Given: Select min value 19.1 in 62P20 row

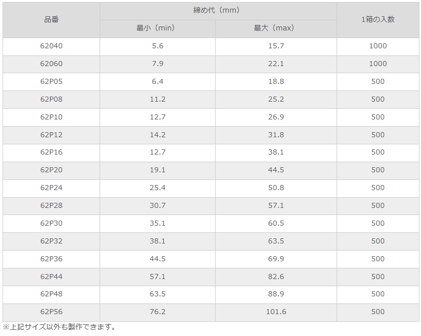Looking at the screenshot, I should [157, 170].
